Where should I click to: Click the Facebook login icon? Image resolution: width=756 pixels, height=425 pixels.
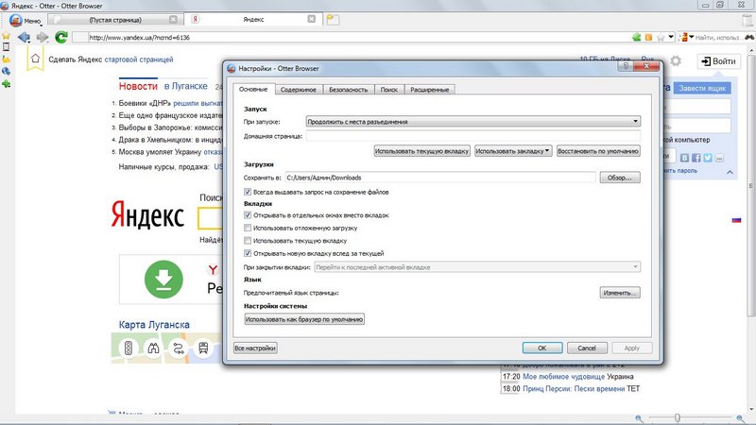[696, 158]
